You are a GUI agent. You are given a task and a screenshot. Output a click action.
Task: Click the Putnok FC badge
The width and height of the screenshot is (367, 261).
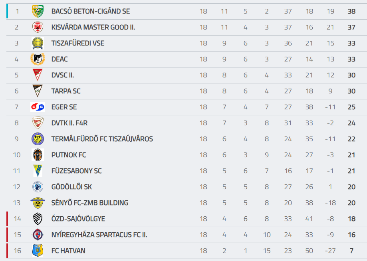coord(38,155)
